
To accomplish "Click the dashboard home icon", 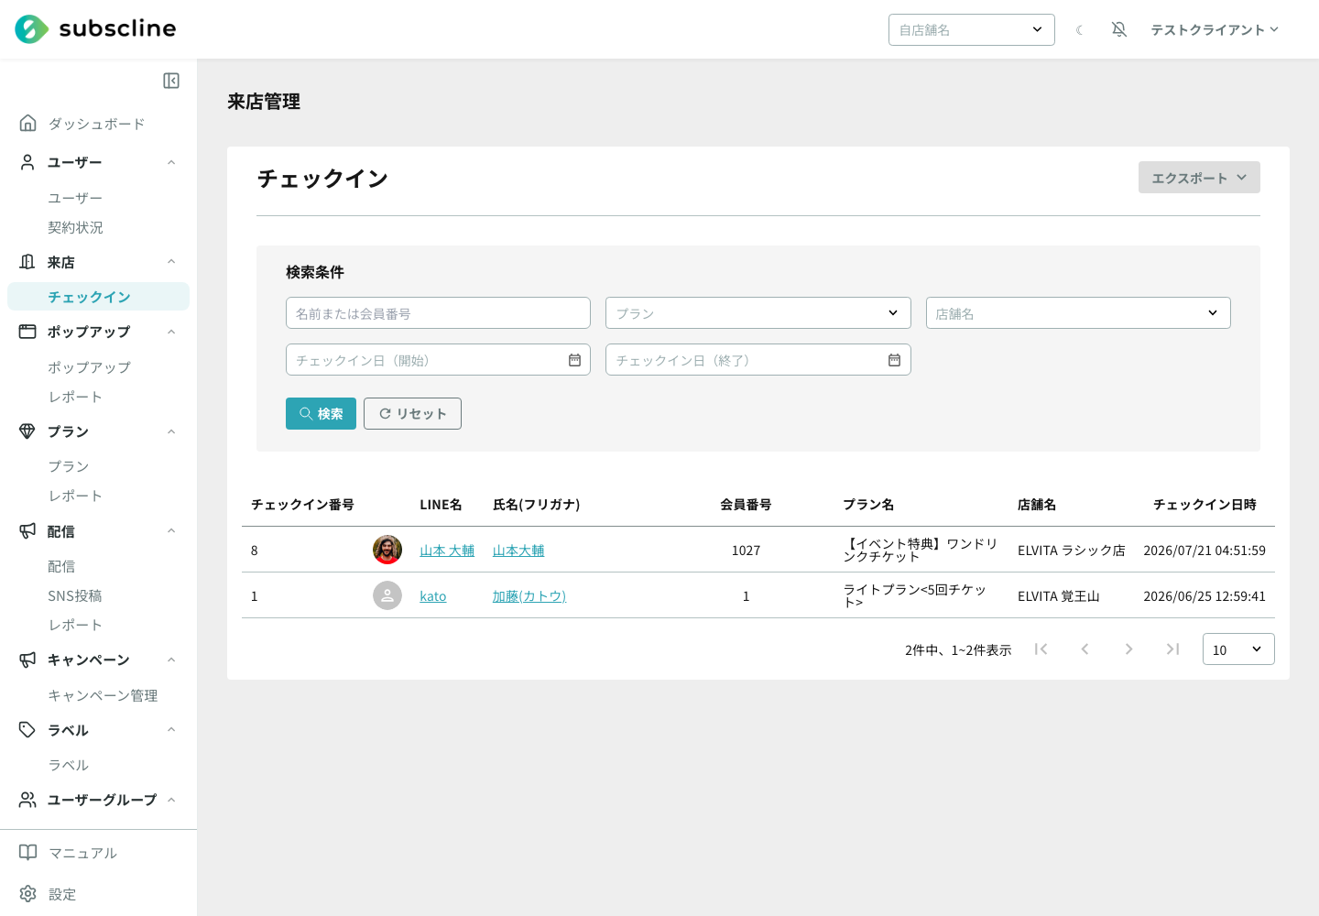I will pyautogui.click(x=28, y=123).
